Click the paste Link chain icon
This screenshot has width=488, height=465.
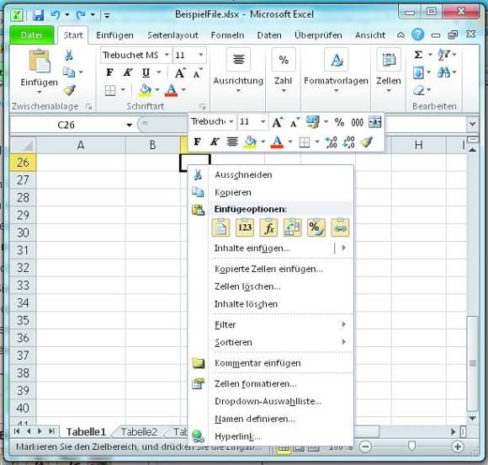pyautogui.click(x=340, y=227)
